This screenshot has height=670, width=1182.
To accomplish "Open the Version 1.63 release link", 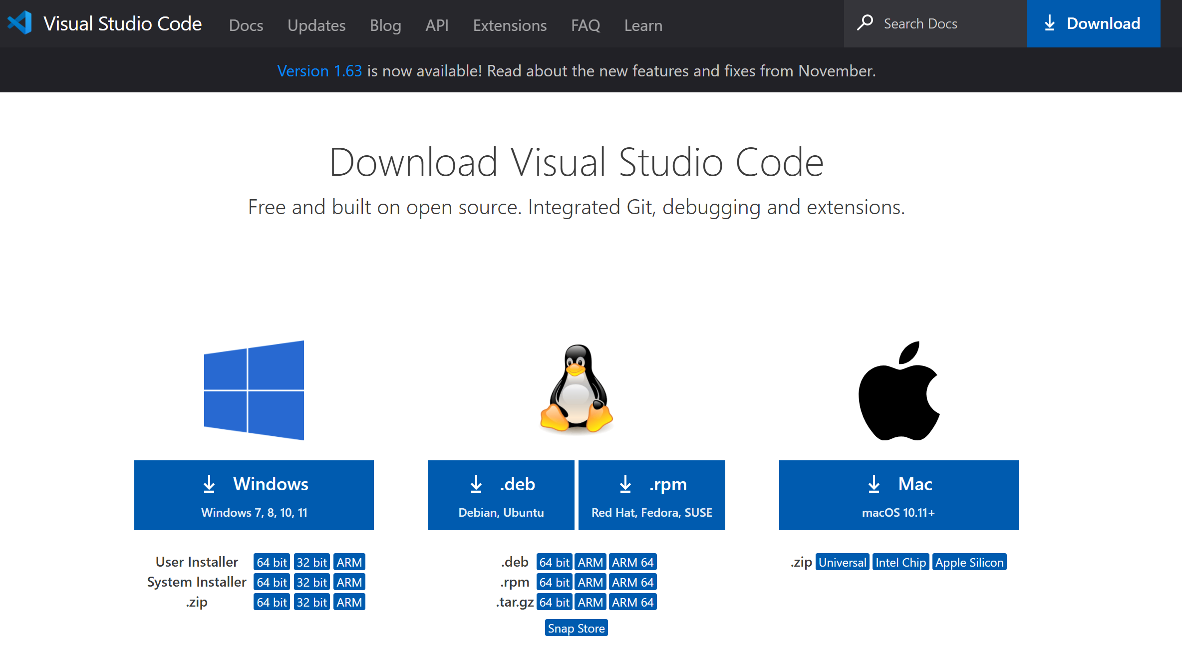I will tap(319, 71).
